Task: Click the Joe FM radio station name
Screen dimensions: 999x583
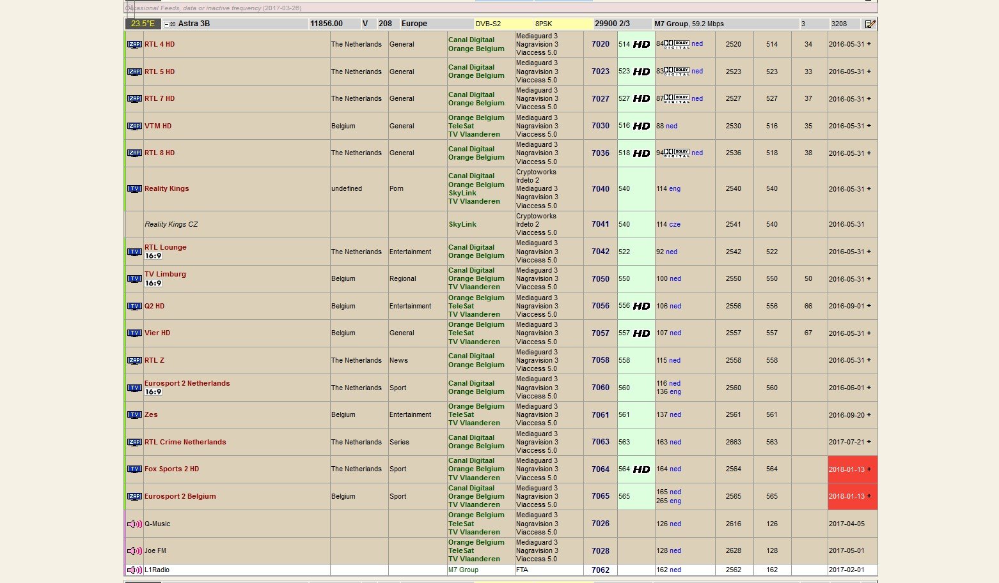Action: pos(155,551)
